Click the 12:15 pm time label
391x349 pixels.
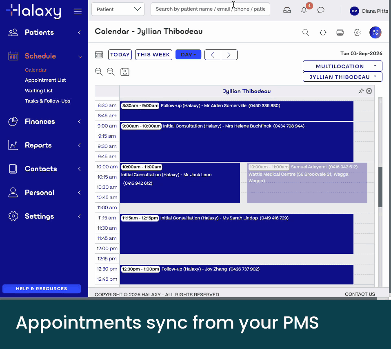[x=107, y=259]
